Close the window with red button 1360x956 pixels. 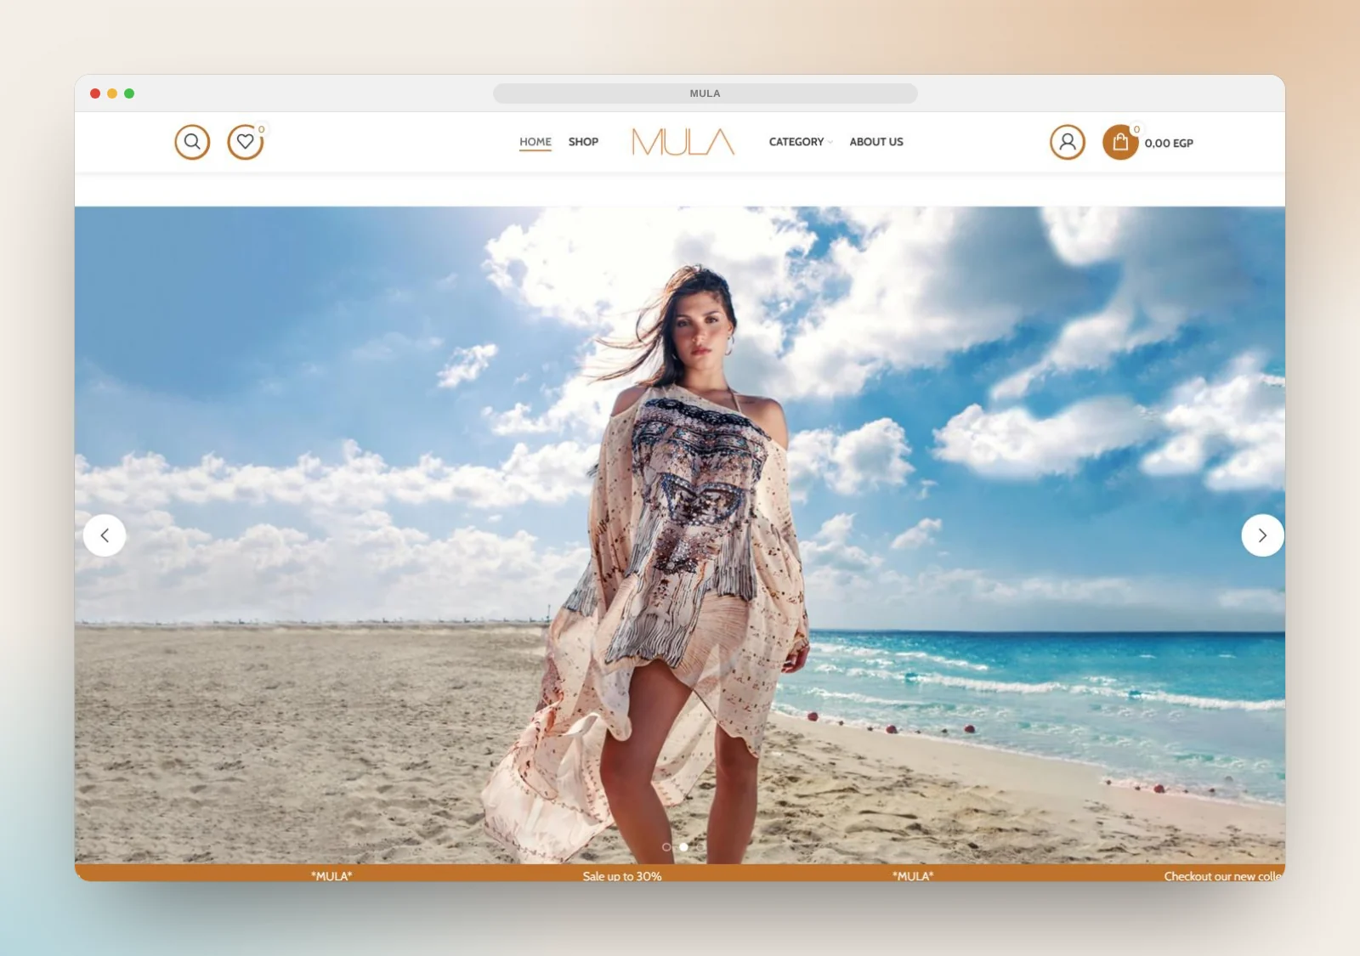(95, 93)
